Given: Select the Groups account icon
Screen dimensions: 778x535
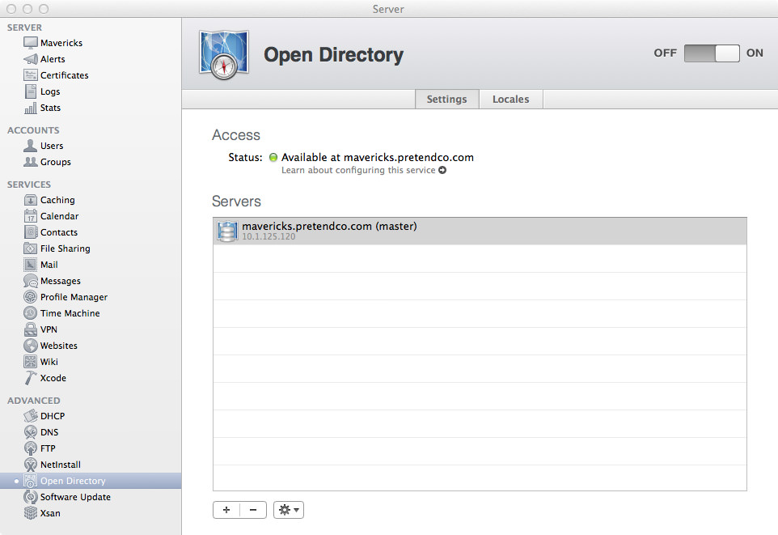Looking at the screenshot, I should pyautogui.click(x=30, y=162).
